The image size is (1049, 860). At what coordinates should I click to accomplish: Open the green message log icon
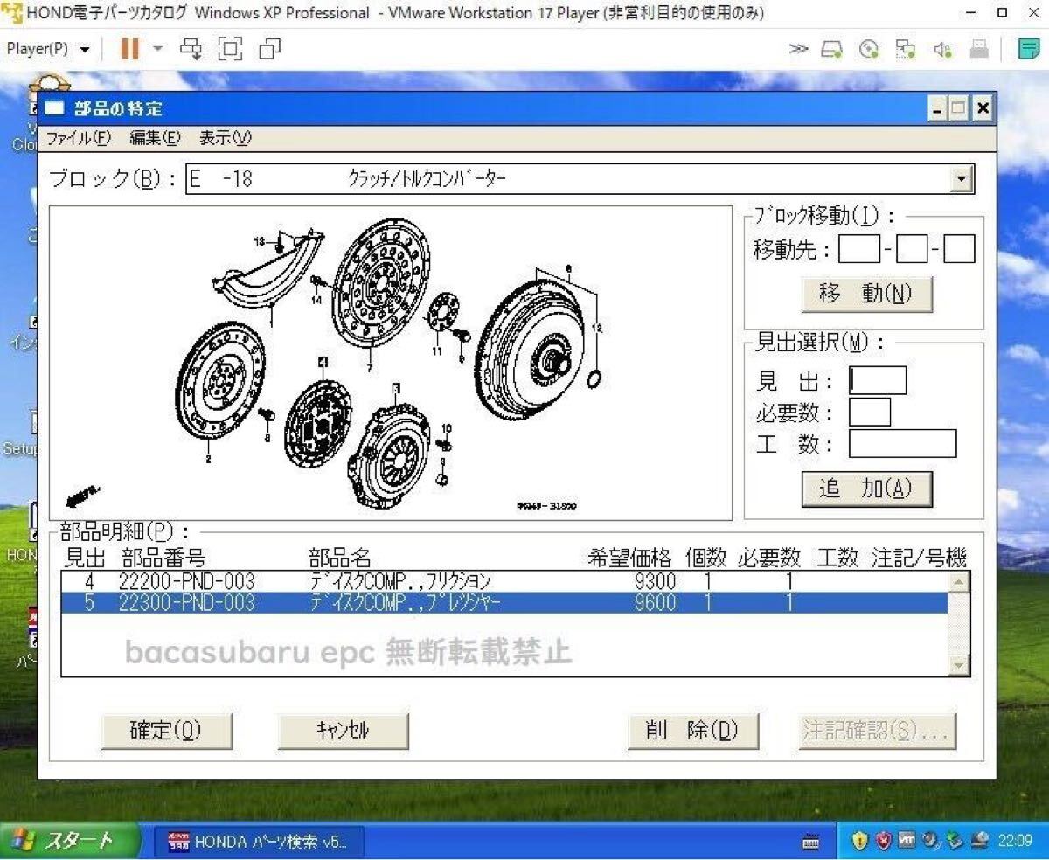[1029, 49]
